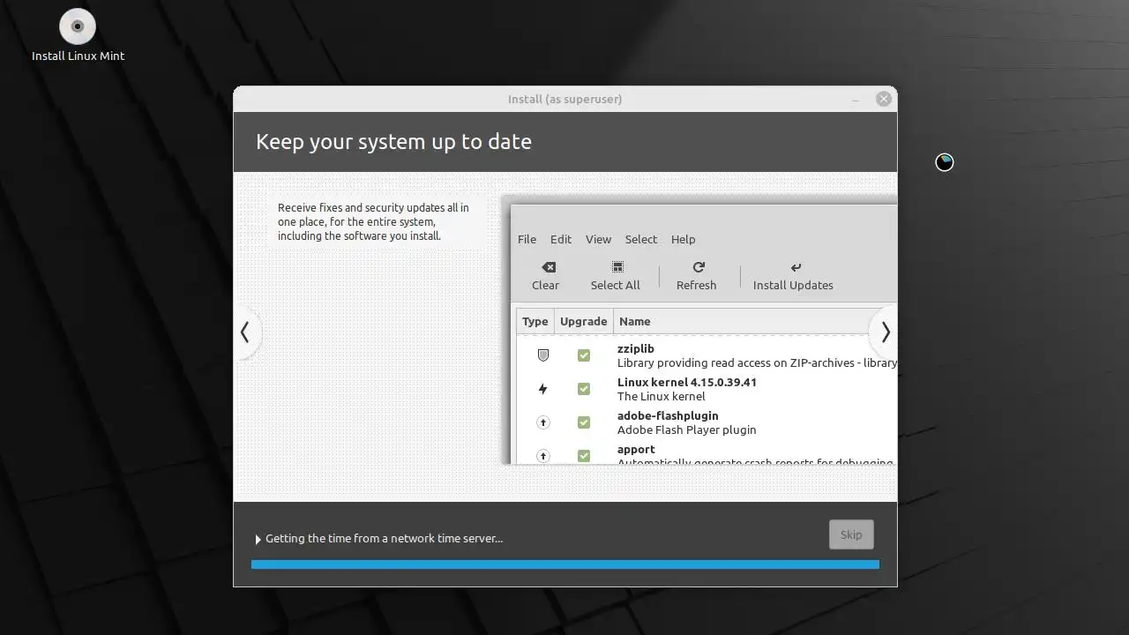
Task: Open the File menu
Action: click(x=527, y=239)
